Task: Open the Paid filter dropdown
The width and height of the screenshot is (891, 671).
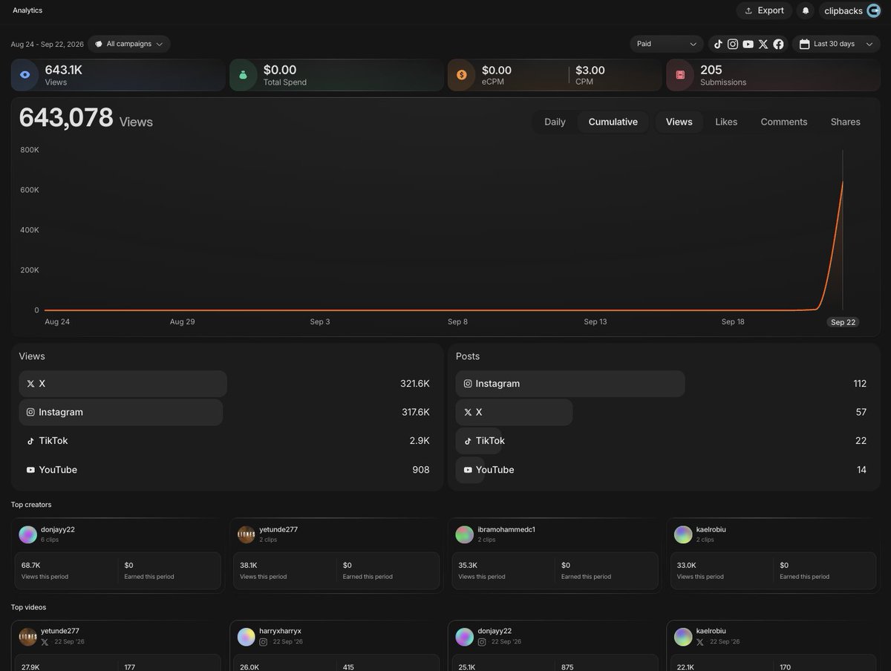Action: click(x=667, y=44)
